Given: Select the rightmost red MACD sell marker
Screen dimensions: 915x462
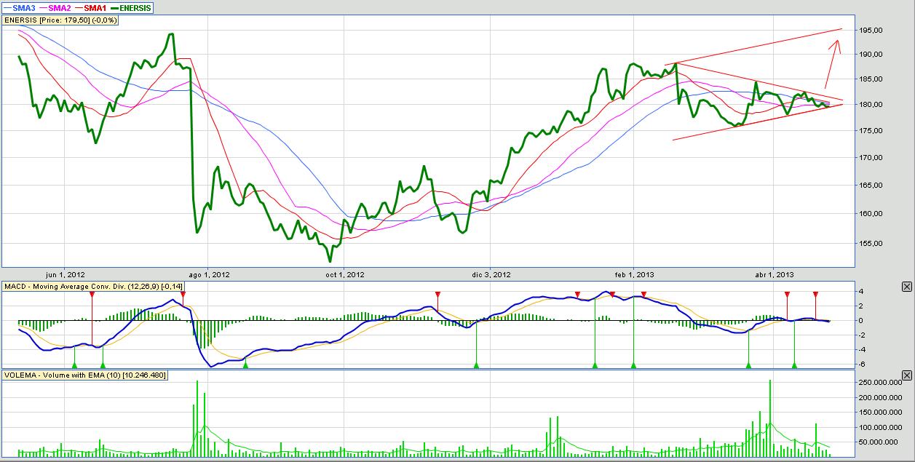Looking at the screenshot, I should [x=815, y=295].
